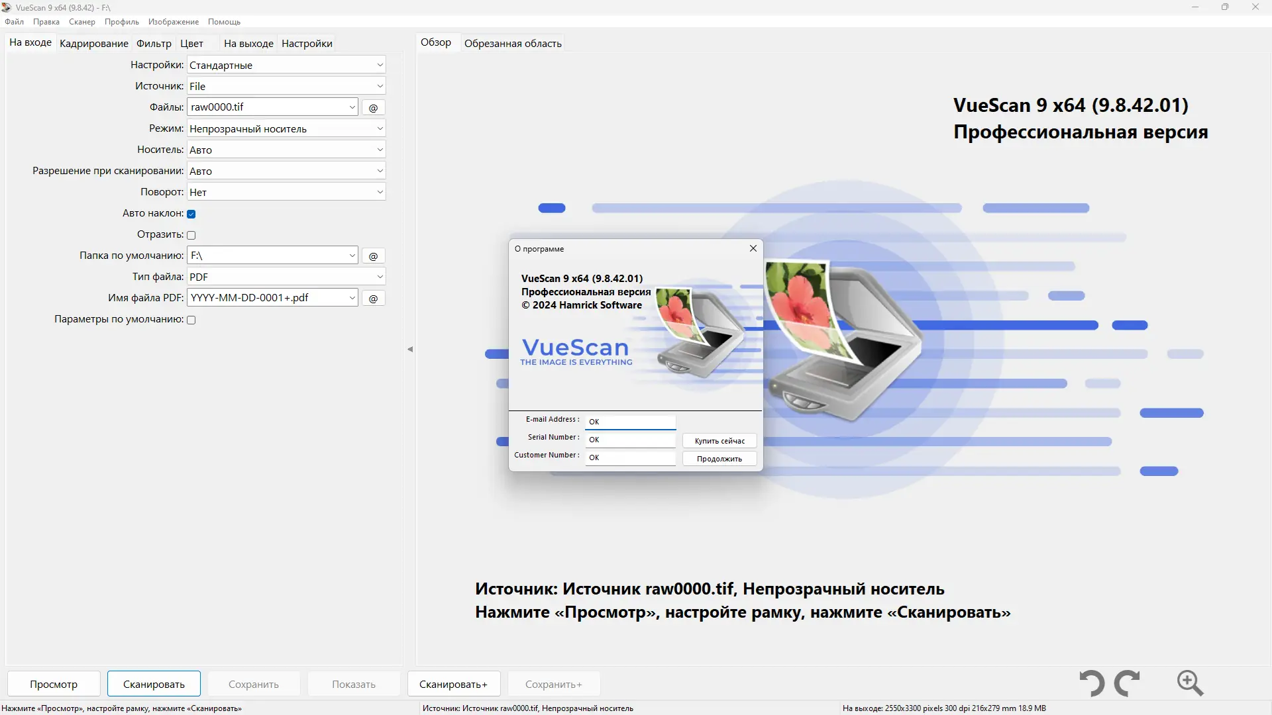This screenshot has height=715, width=1272.
Task: Disable the Авто наклон checkbox
Action: [x=190, y=213]
